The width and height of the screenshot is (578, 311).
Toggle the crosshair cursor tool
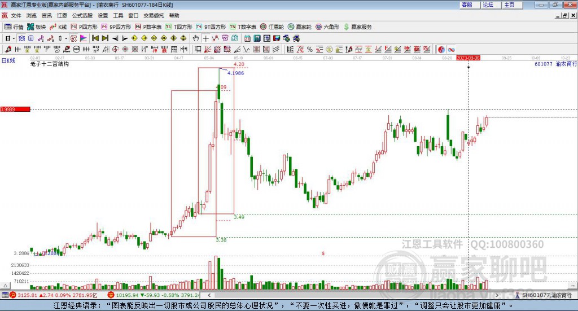point(205,38)
